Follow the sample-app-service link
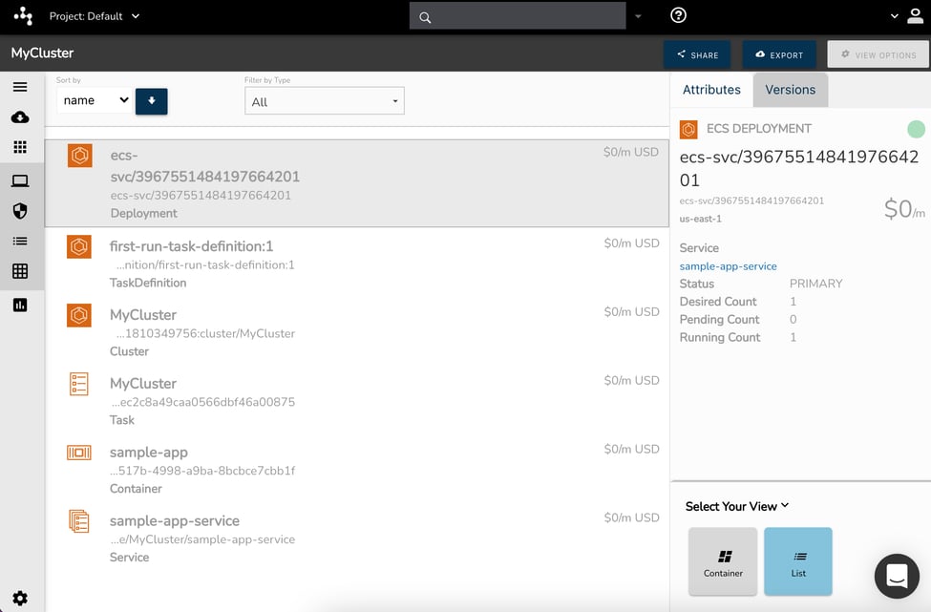931x612 pixels. pyautogui.click(x=728, y=266)
